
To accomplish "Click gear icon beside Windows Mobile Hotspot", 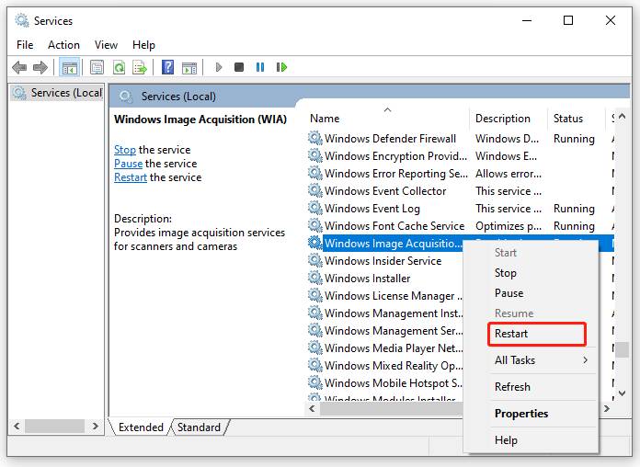I will click(x=315, y=382).
